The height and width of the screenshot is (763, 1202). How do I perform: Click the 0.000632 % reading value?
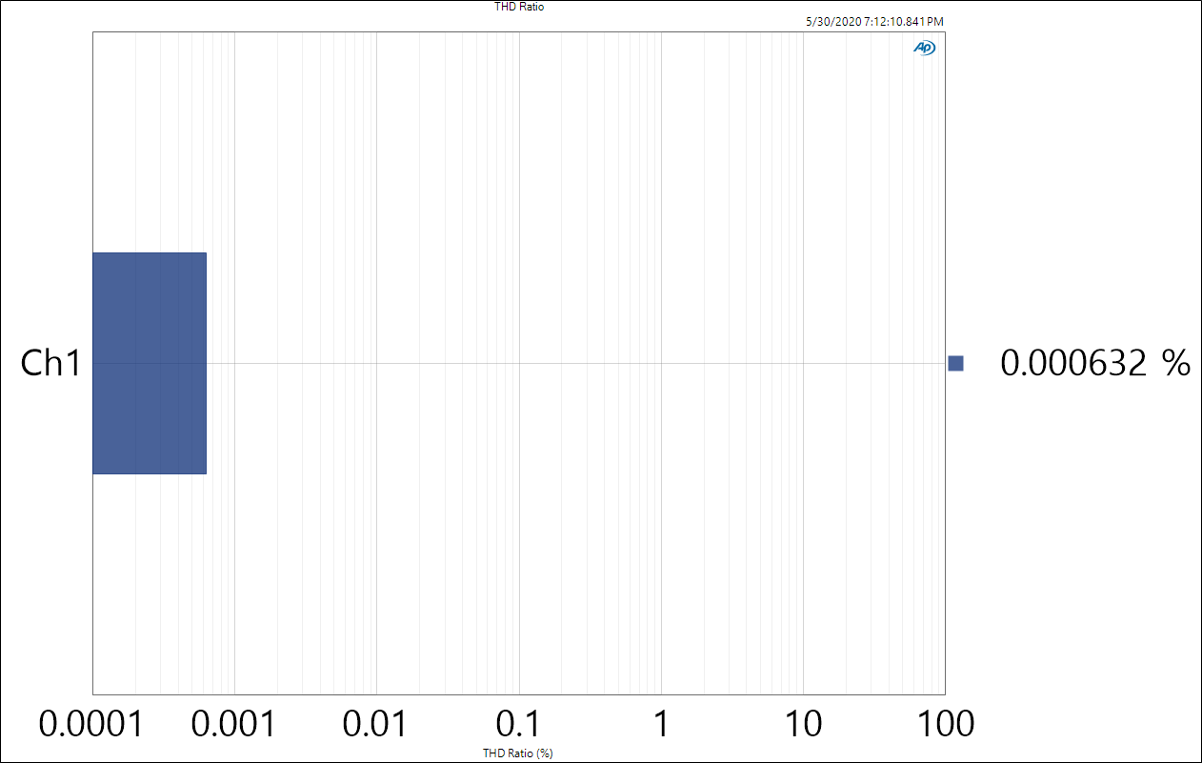(1095, 363)
